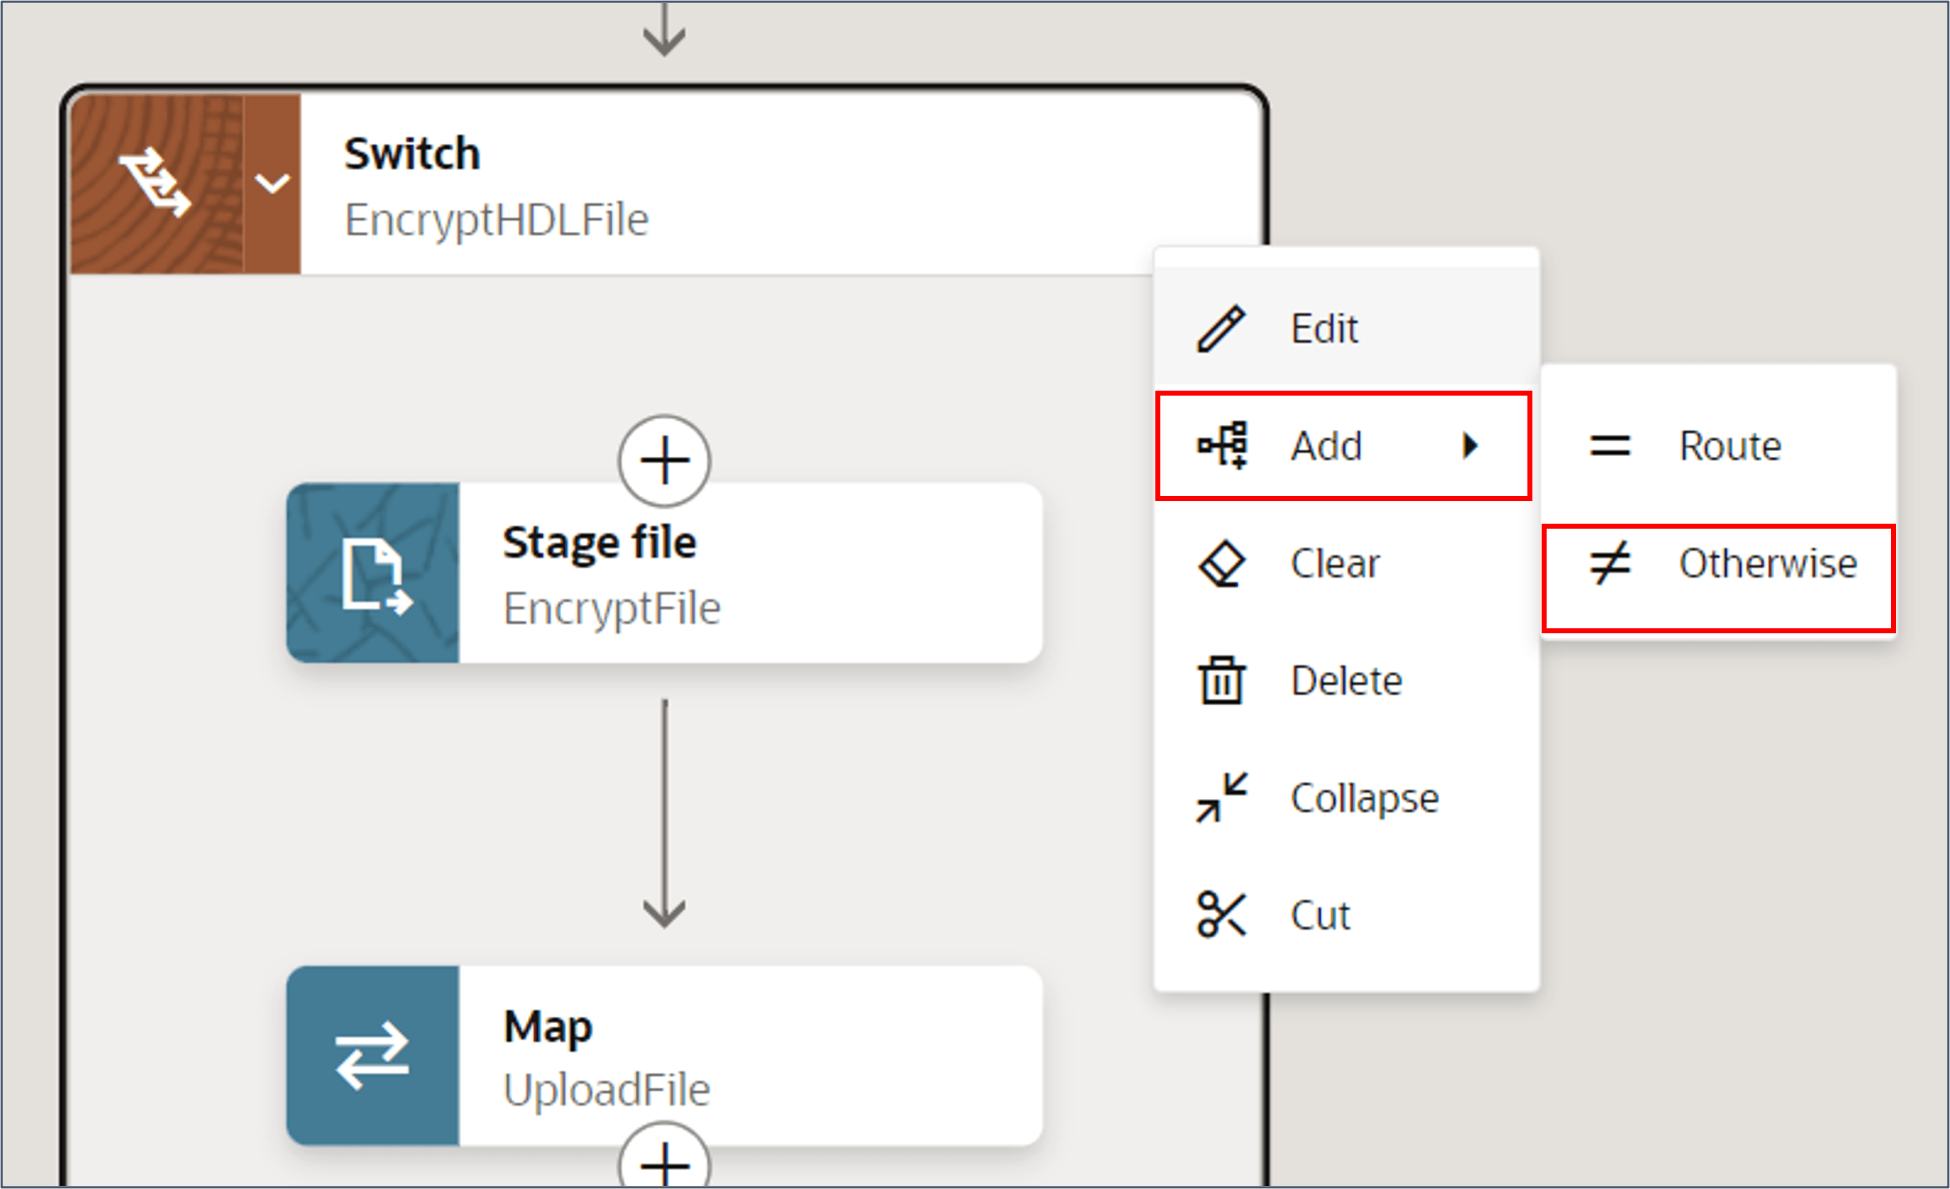Select Clear from the context menu

(1346, 563)
